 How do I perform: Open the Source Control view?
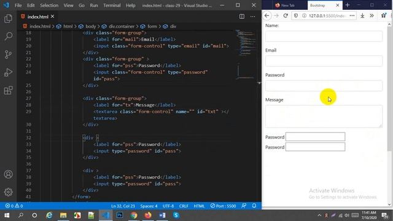click(8, 55)
